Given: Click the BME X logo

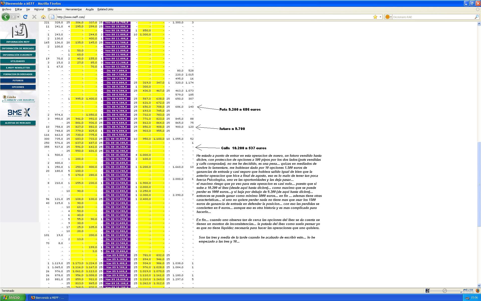Looking at the screenshot, I should [x=19, y=113].
